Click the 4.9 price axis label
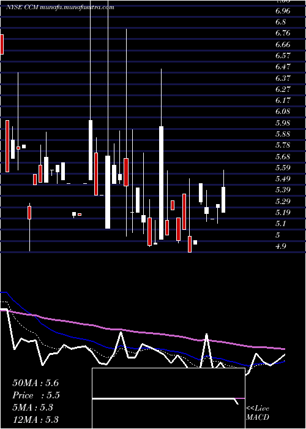Viewport: 306px width, 429px height. point(280,246)
